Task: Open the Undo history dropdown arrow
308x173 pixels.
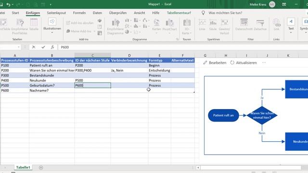Action: click(13, 4)
